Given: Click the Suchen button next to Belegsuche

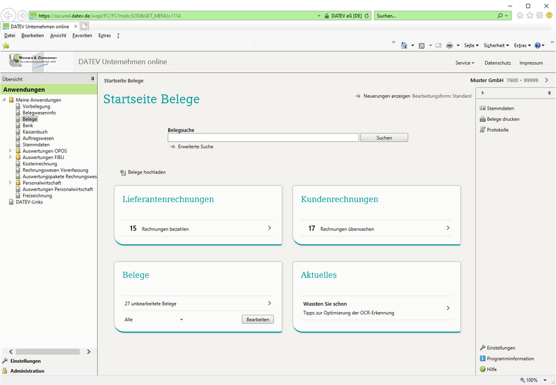Looking at the screenshot, I should click(x=384, y=138).
